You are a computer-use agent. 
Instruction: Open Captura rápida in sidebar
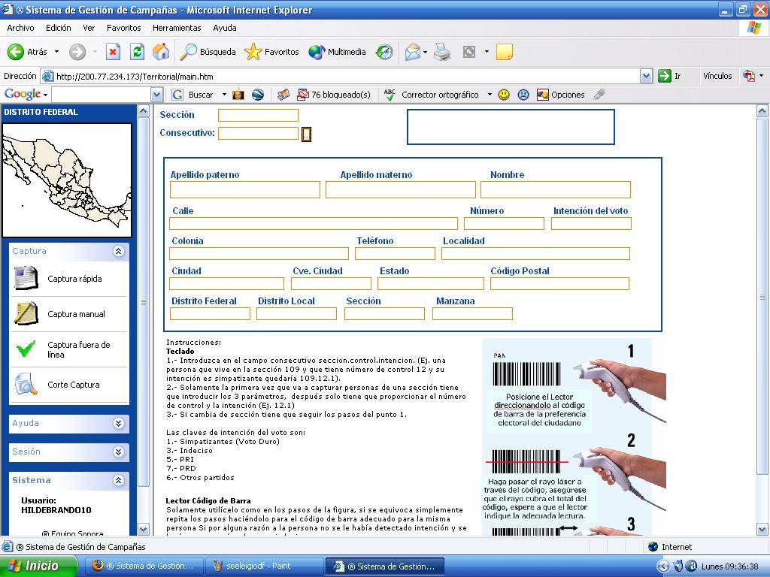point(74,279)
